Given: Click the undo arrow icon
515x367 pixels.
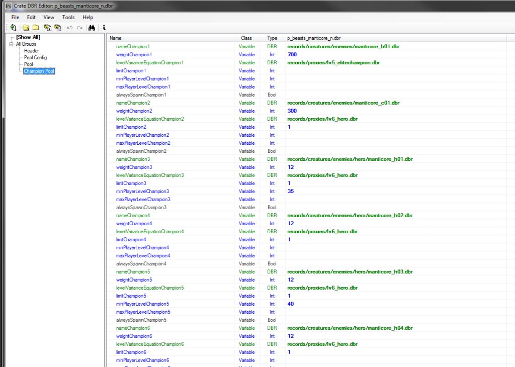Looking at the screenshot, I should tap(69, 28).
